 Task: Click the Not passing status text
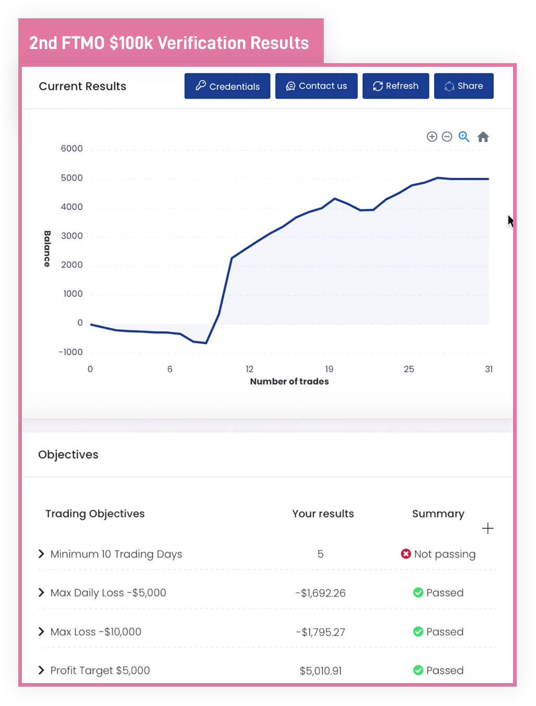point(445,554)
